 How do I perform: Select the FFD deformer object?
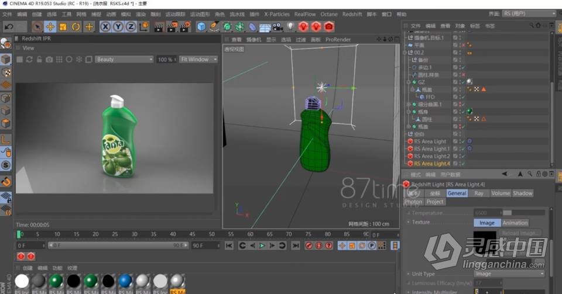430,97
